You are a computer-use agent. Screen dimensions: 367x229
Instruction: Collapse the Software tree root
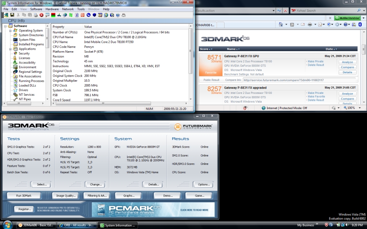pos(5,26)
